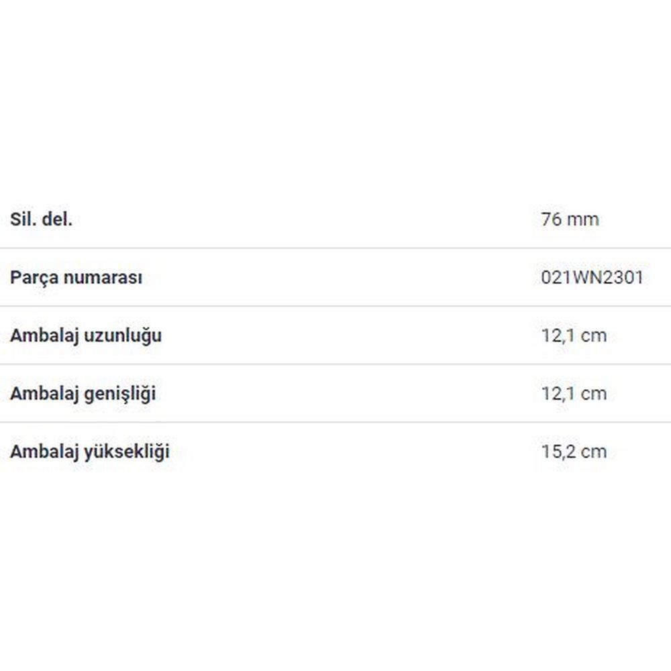Select the 15,2 cm value
This screenshot has height=671, width=671.
click(x=574, y=452)
